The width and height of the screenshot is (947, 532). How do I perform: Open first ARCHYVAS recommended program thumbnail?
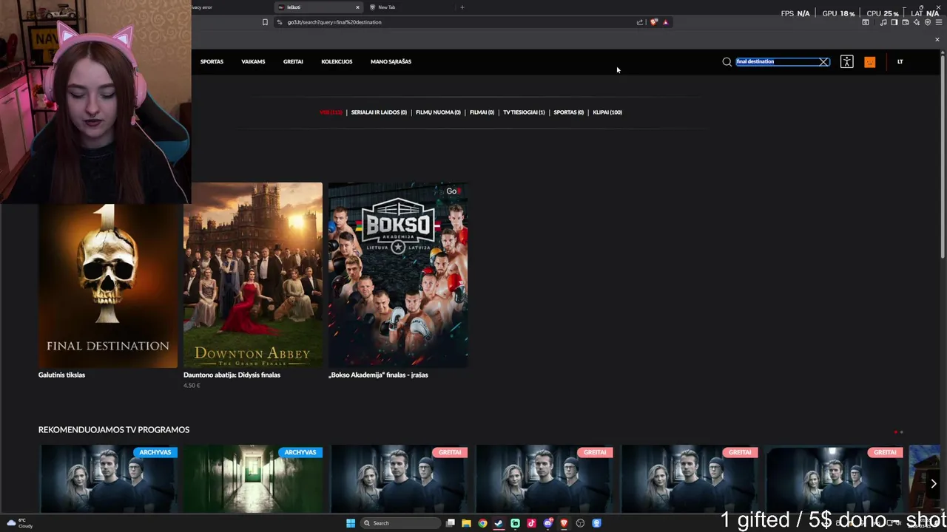[108, 478]
